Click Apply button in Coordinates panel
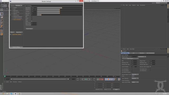The image size is (169, 95). click(116, 89)
